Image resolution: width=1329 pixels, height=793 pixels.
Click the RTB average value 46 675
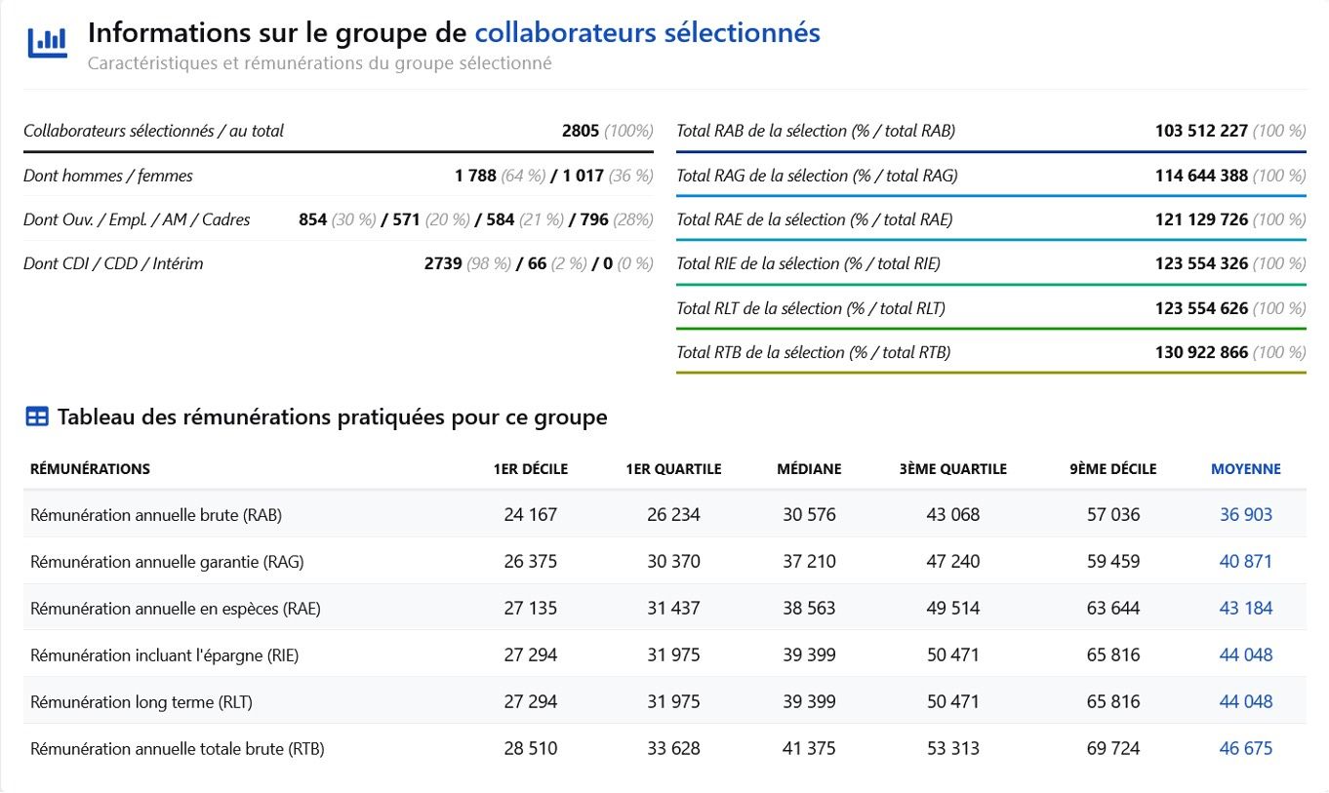click(1246, 748)
